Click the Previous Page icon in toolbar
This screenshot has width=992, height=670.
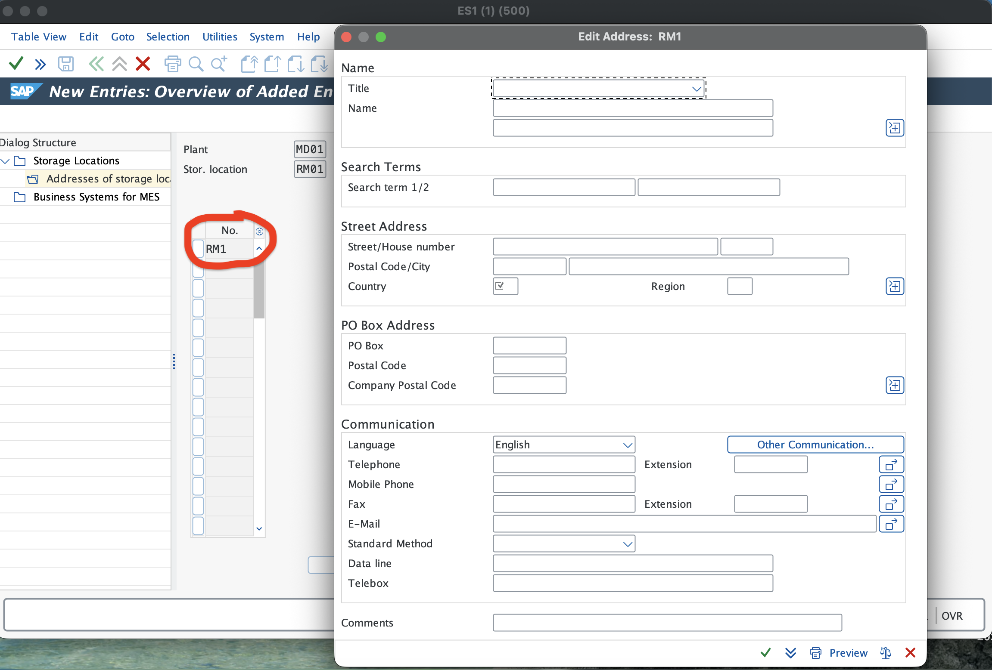(272, 64)
